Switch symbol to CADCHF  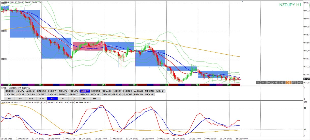pos(52,95)
